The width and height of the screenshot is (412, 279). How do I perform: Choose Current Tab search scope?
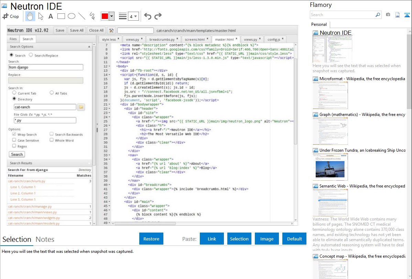pos(14,93)
